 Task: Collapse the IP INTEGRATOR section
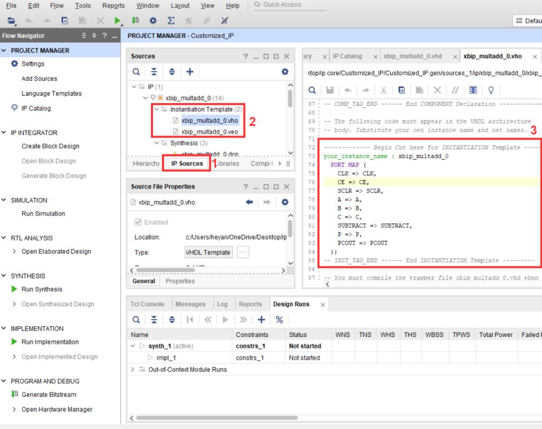click(x=4, y=133)
